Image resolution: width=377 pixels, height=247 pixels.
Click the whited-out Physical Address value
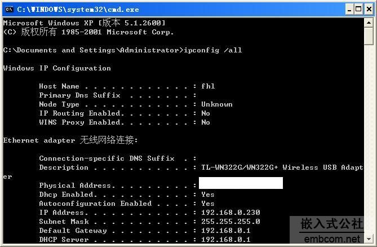click(241, 183)
